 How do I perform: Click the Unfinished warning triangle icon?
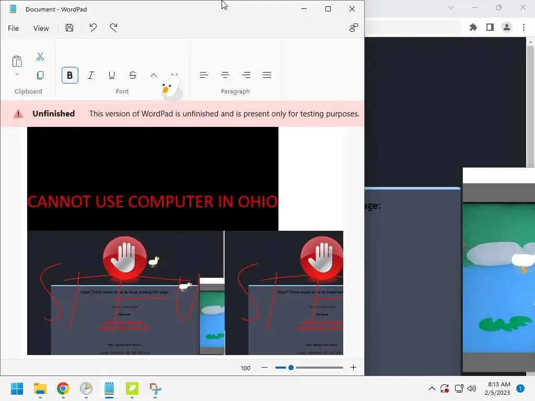tap(18, 114)
